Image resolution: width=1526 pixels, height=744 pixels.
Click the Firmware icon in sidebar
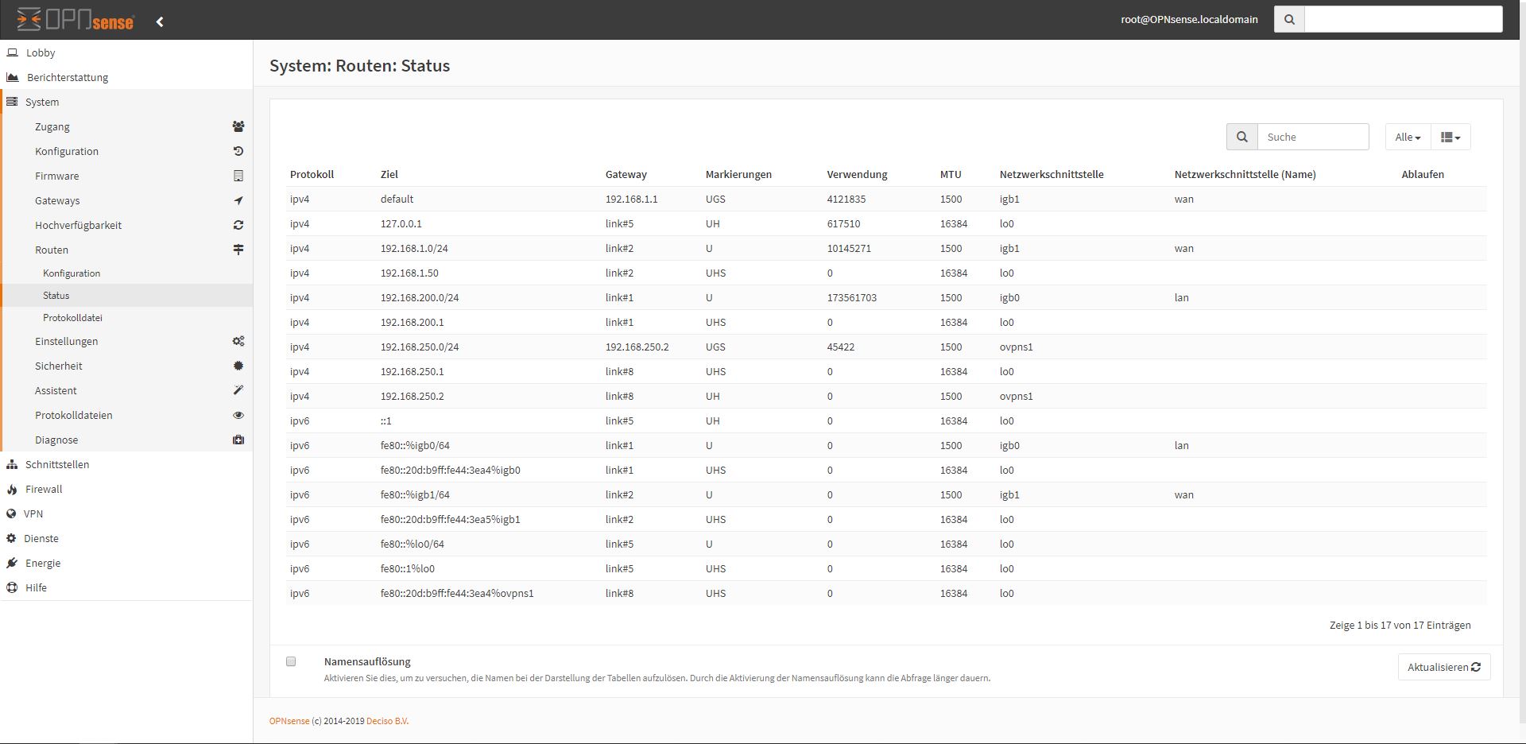point(238,176)
